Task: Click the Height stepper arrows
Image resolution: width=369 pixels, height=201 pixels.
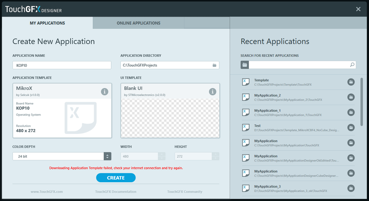Action: click(216, 156)
